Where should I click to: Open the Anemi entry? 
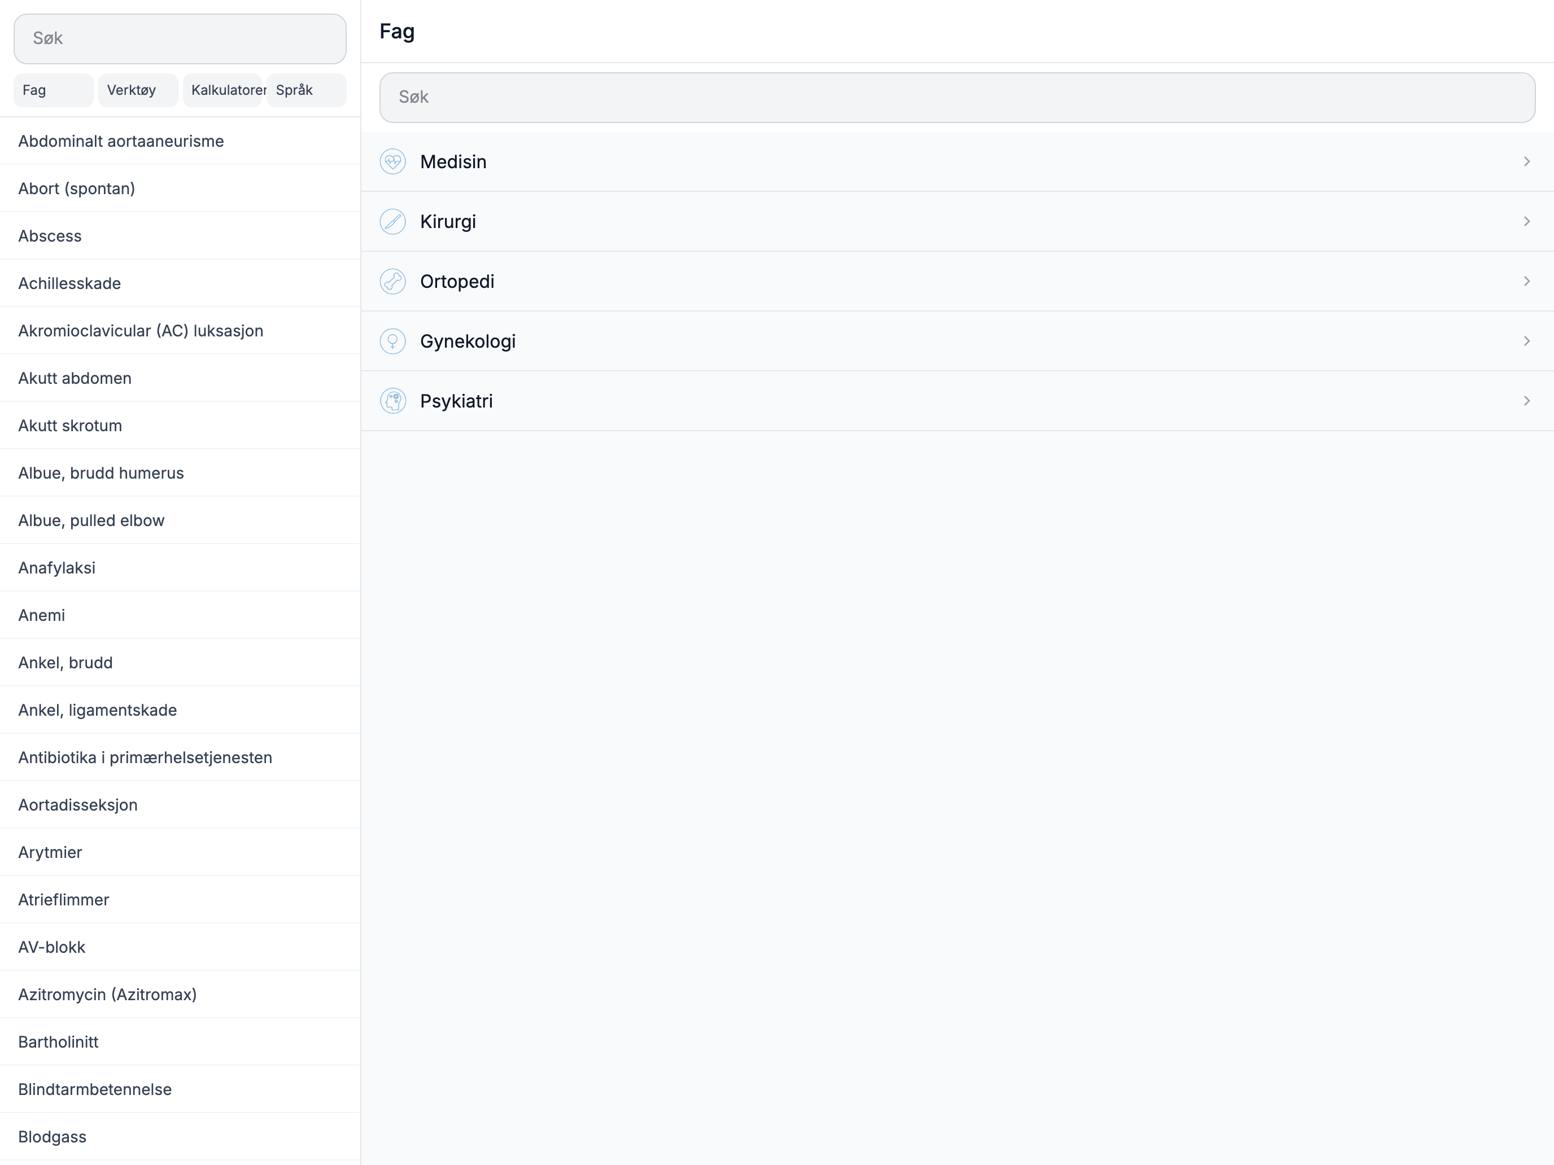pyautogui.click(x=180, y=615)
